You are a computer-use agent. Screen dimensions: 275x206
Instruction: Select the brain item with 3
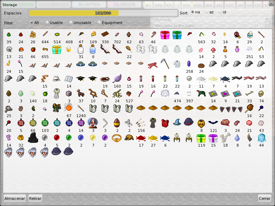pos(225,123)
